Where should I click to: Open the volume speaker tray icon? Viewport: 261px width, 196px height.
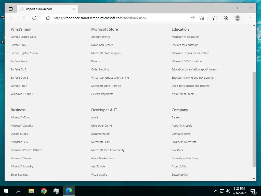(x=228, y=191)
